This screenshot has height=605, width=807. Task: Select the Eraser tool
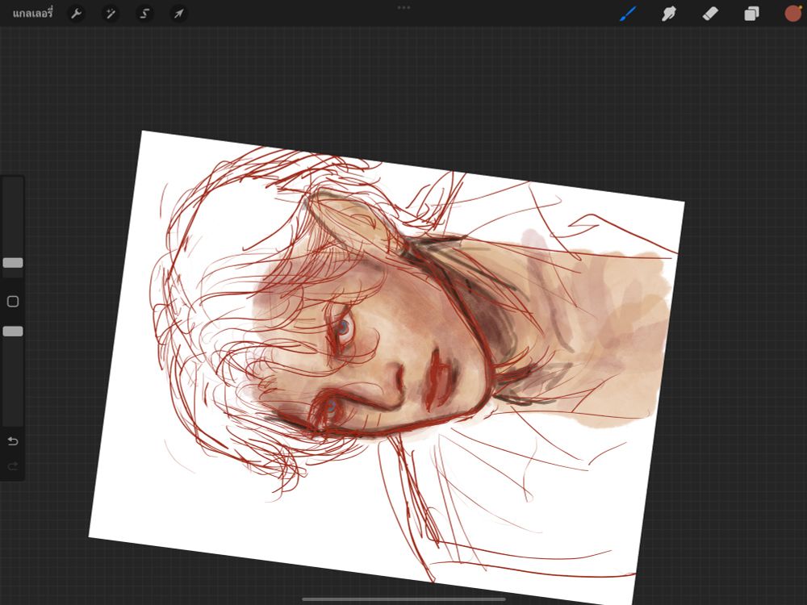[x=710, y=14]
